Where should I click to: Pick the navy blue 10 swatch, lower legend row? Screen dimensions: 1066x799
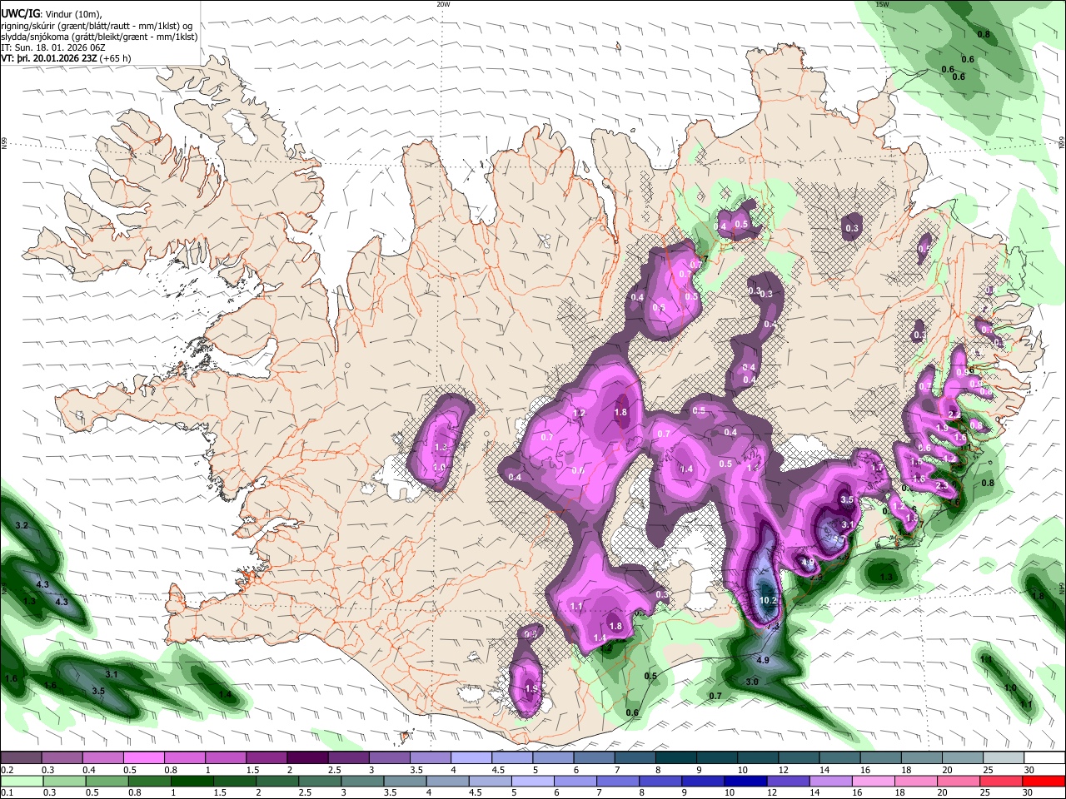coord(745,781)
